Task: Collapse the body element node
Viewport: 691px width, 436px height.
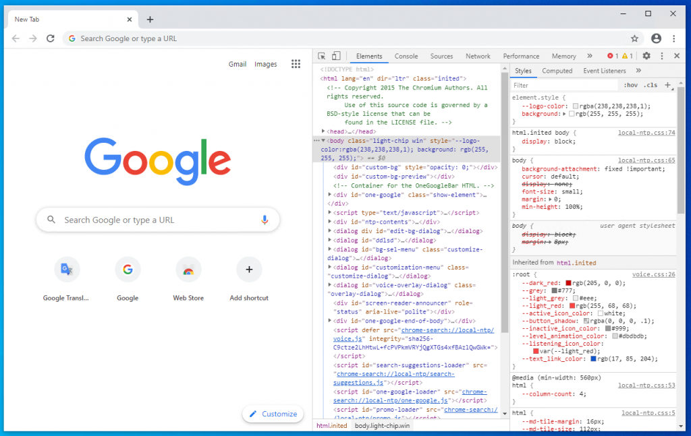Action: coord(323,140)
